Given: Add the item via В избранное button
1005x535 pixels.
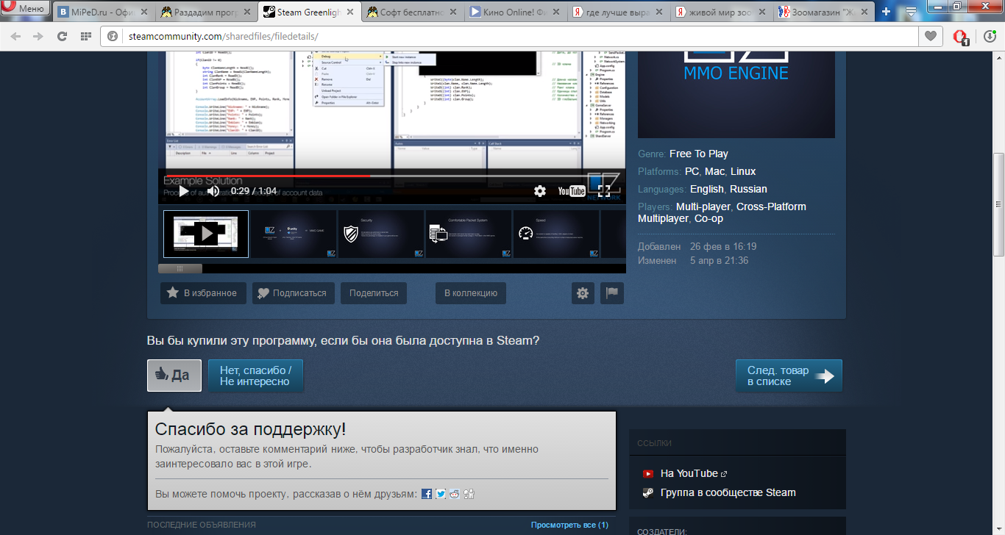Looking at the screenshot, I should pyautogui.click(x=202, y=293).
